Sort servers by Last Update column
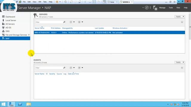 99,28
